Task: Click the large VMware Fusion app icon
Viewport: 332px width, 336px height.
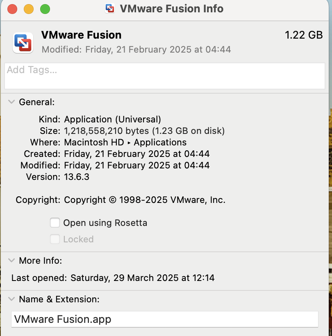Action: coord(23,43)
